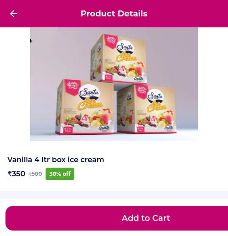Select the Vanilla 4 ltr box product name

(56, 159)
